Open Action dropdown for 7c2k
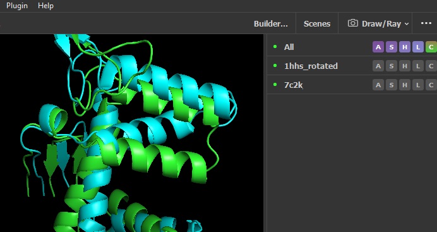Image resolution: width=437 pixels, height=232 pixels. point(378,85)
